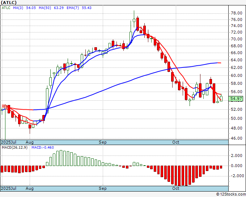Select the EMA(7) value 55.43

(x=86, y=8)
